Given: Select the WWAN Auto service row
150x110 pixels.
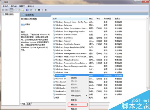Looking at the screenshot, I should 61,94.
